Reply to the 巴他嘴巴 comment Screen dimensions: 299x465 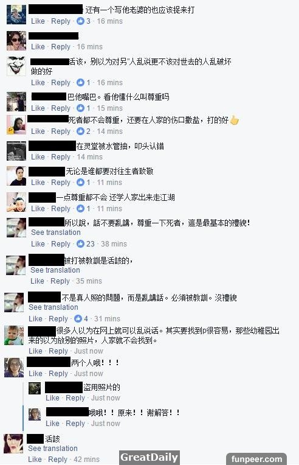pyautogui.click(x=61, y=108)
